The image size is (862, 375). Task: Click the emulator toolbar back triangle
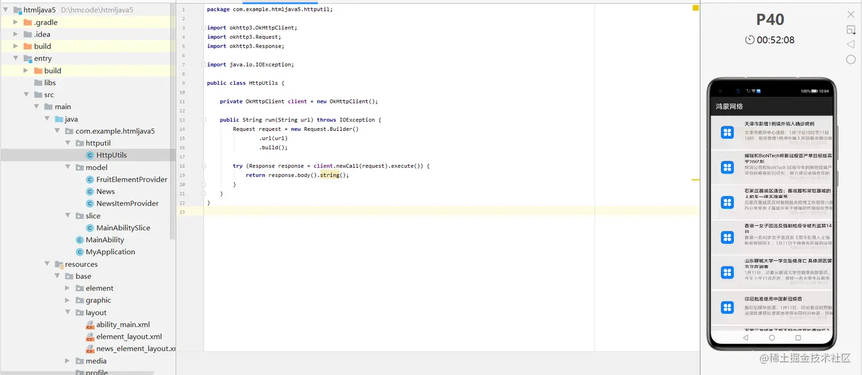click(x=851, y=44)
